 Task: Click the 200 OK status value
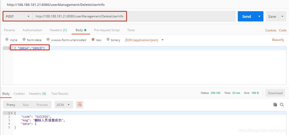click(x=216, y=93)
